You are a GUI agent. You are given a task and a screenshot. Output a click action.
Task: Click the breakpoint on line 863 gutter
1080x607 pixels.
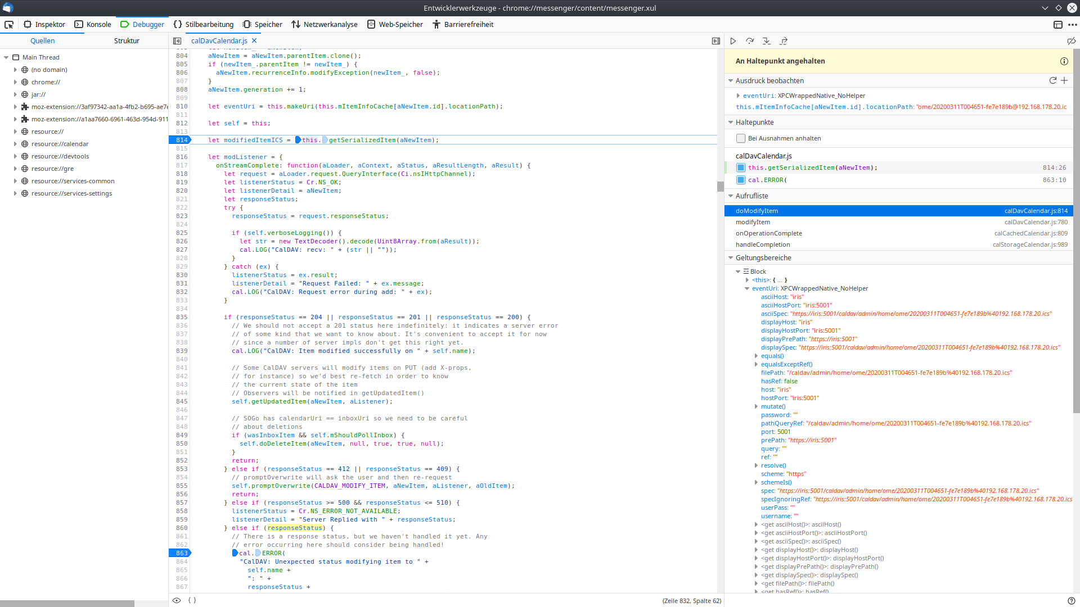tap(181, 553)
